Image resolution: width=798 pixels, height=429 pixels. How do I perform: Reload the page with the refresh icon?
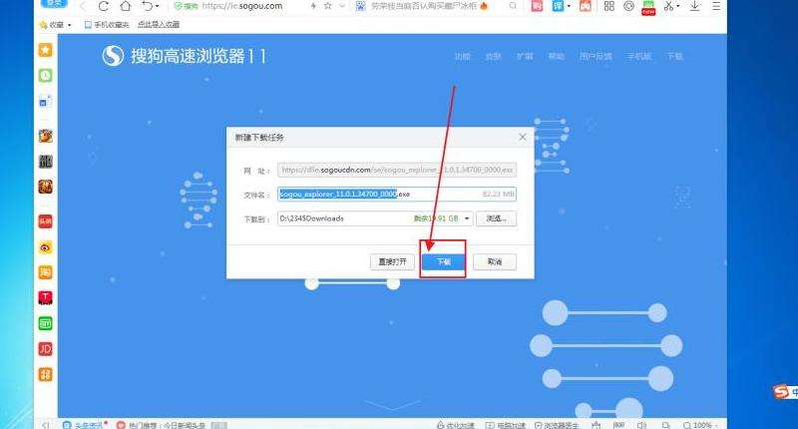pos(104,6)
